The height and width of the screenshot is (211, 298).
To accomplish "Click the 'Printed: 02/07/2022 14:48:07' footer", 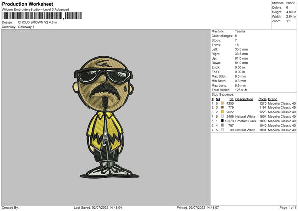I will (198, 208).
